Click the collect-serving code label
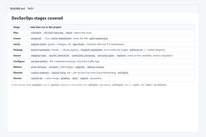206x137 pixels. pyautogui.click(x=53, y=33)
